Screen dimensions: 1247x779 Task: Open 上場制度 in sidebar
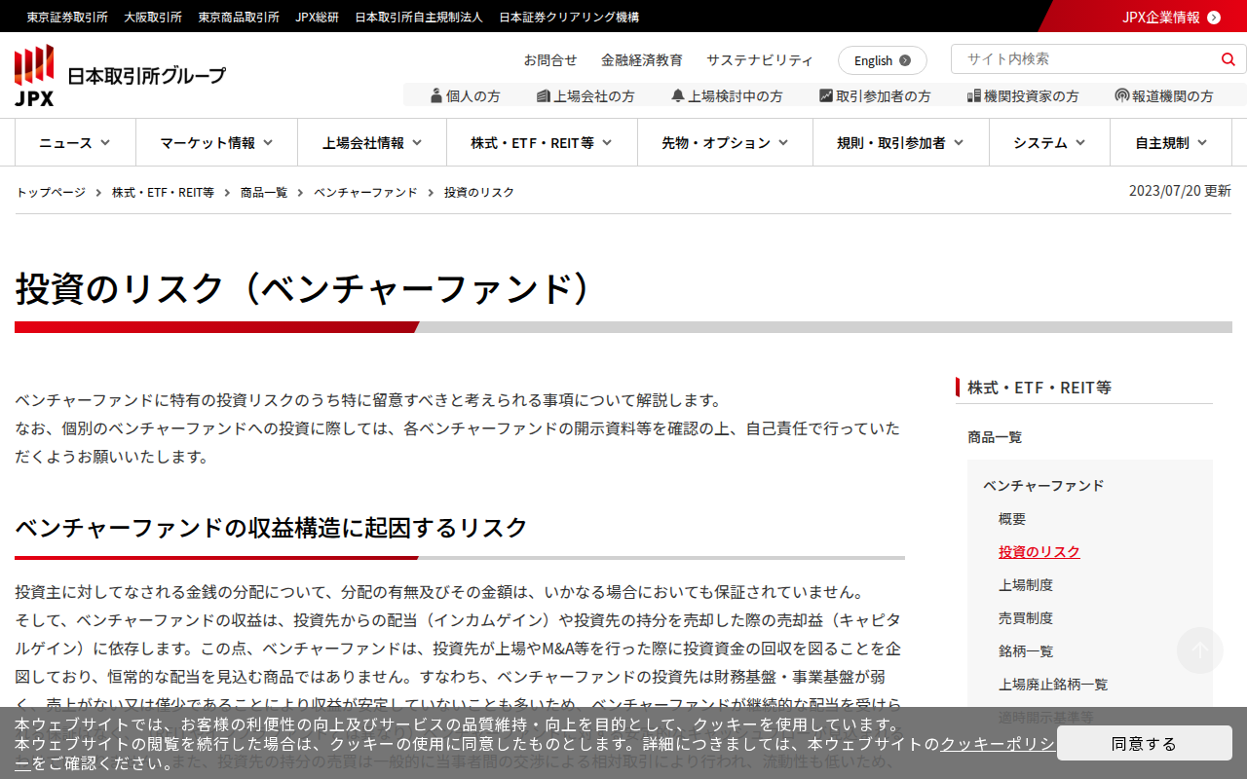1026,585
